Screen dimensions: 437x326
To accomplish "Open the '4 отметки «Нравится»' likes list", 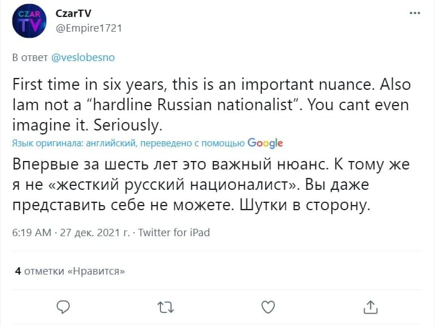I will tap(70, 271).
